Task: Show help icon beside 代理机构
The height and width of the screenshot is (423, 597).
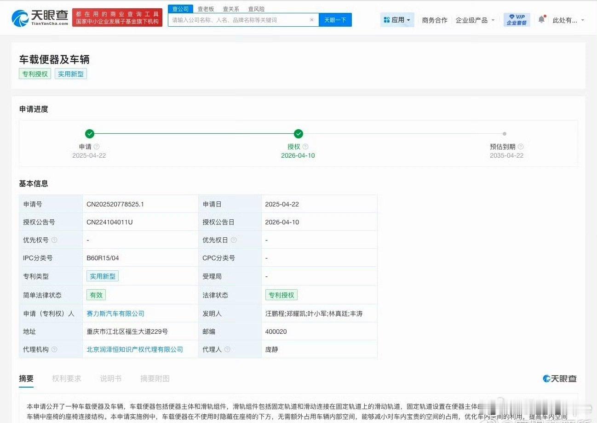Action: (54, 349)
